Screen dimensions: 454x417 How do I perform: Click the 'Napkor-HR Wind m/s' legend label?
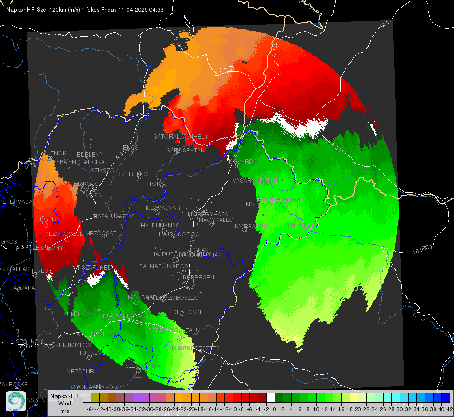(64, 403)
